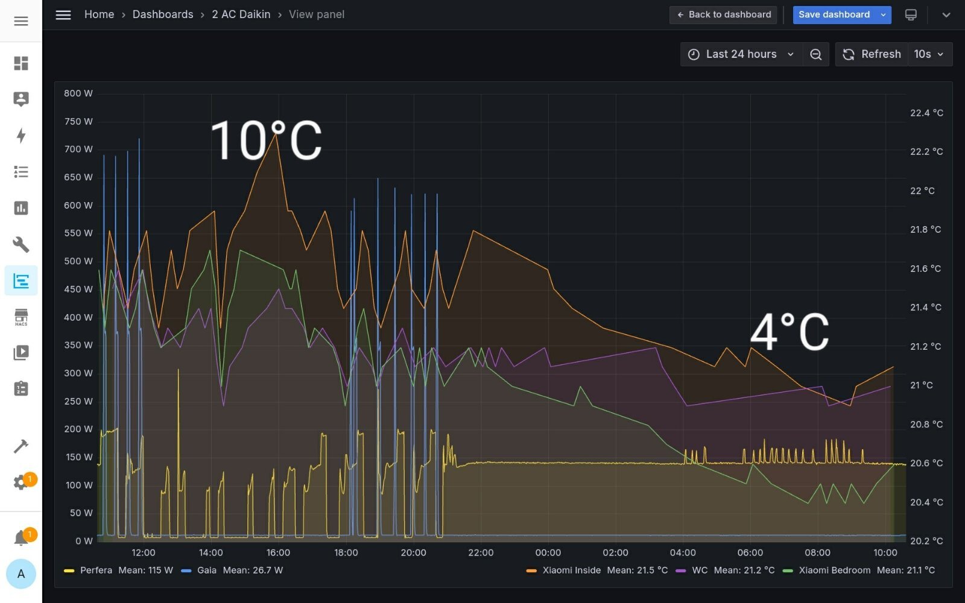Click the notifications bell icon

[21, 537]
